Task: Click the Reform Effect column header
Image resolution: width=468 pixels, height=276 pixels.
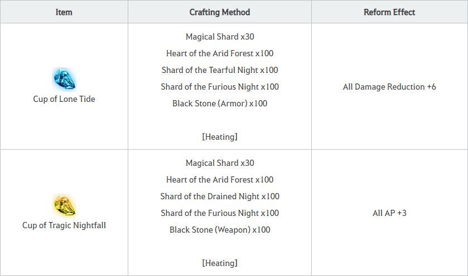Action: pos(389,12)
